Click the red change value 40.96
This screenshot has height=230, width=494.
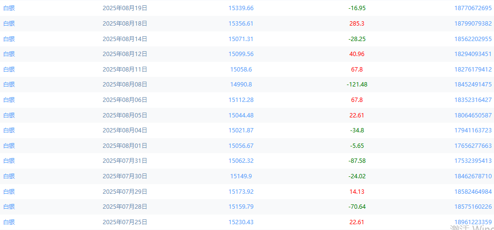[357, 54]
